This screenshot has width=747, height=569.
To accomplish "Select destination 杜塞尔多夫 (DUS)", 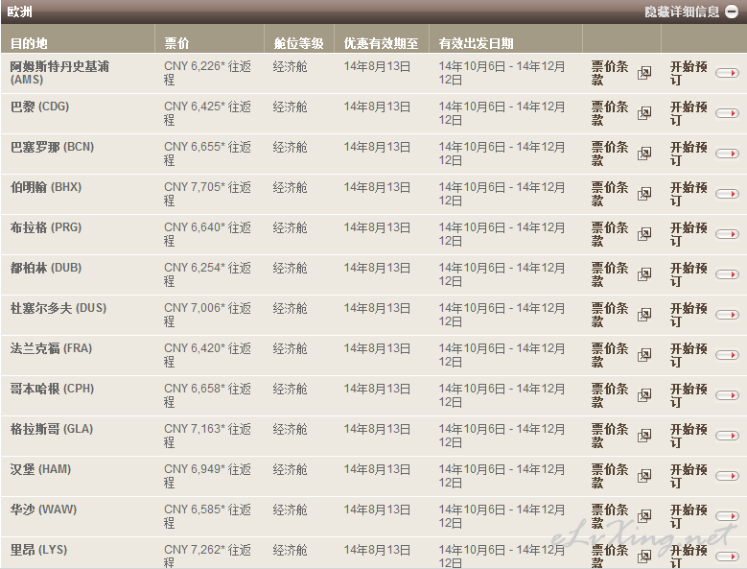I will click(58, 308).
